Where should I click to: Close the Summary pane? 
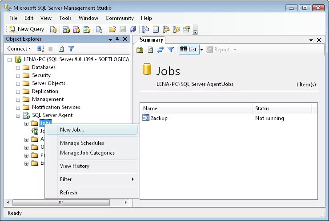point(319,40)
